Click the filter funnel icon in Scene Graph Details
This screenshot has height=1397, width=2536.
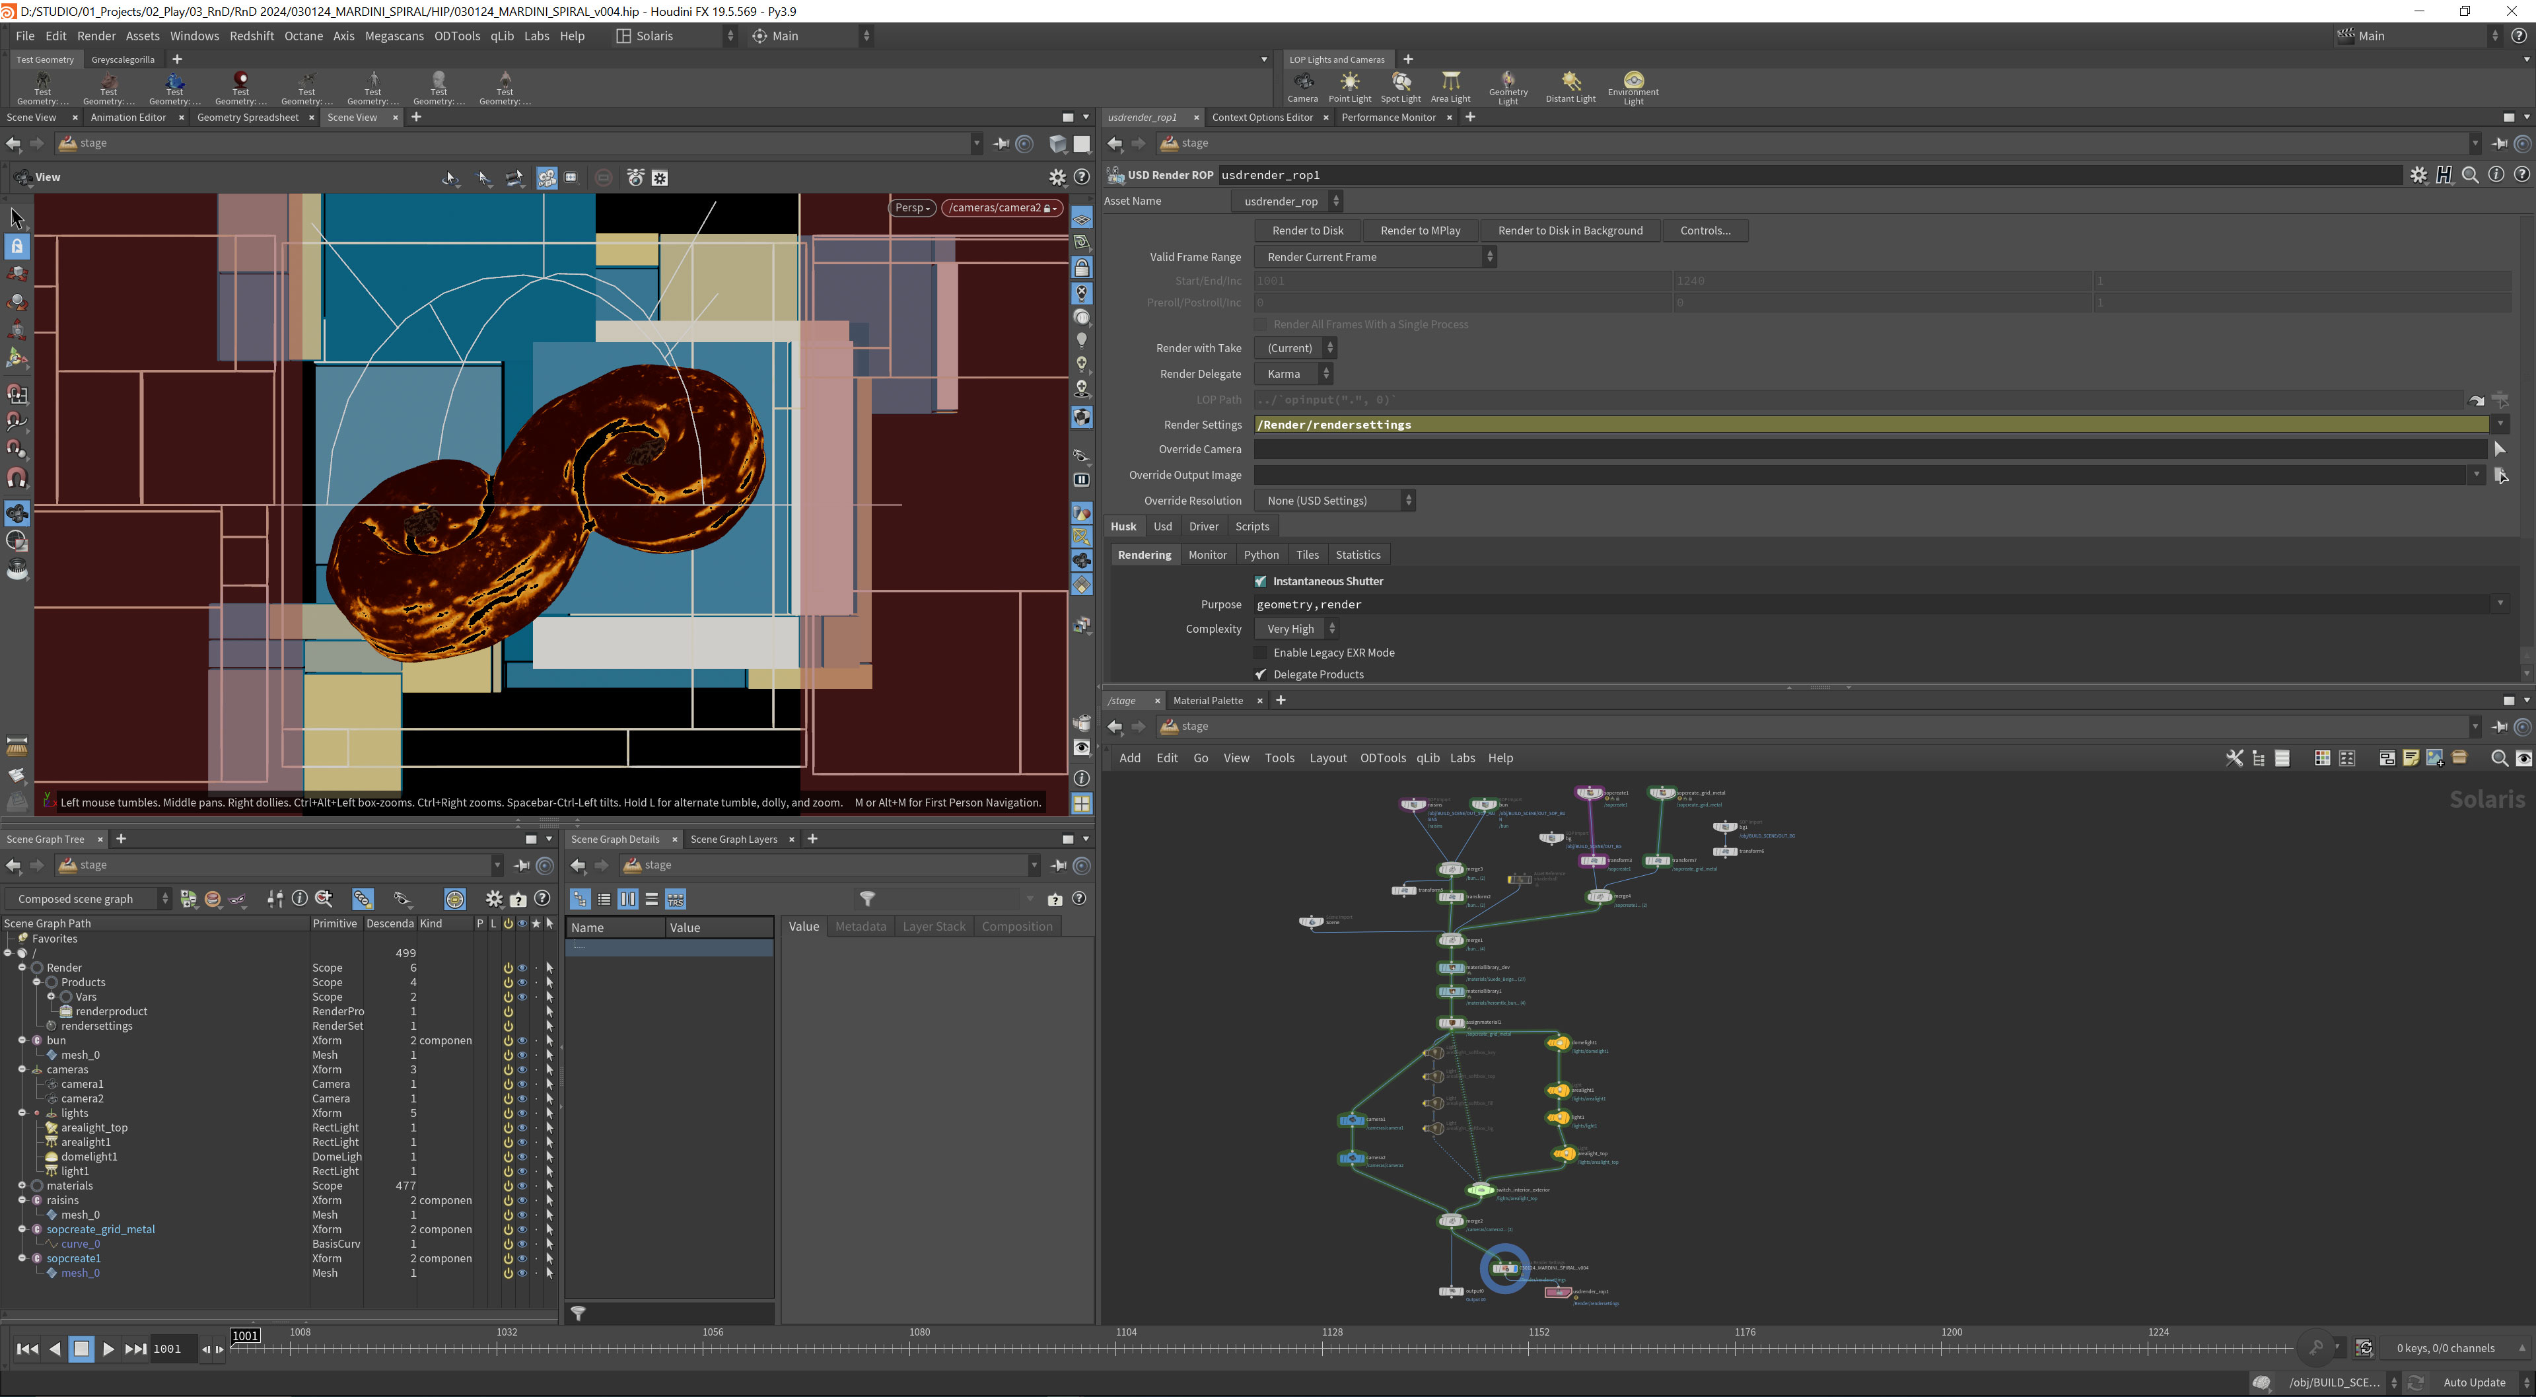[867, 899]
